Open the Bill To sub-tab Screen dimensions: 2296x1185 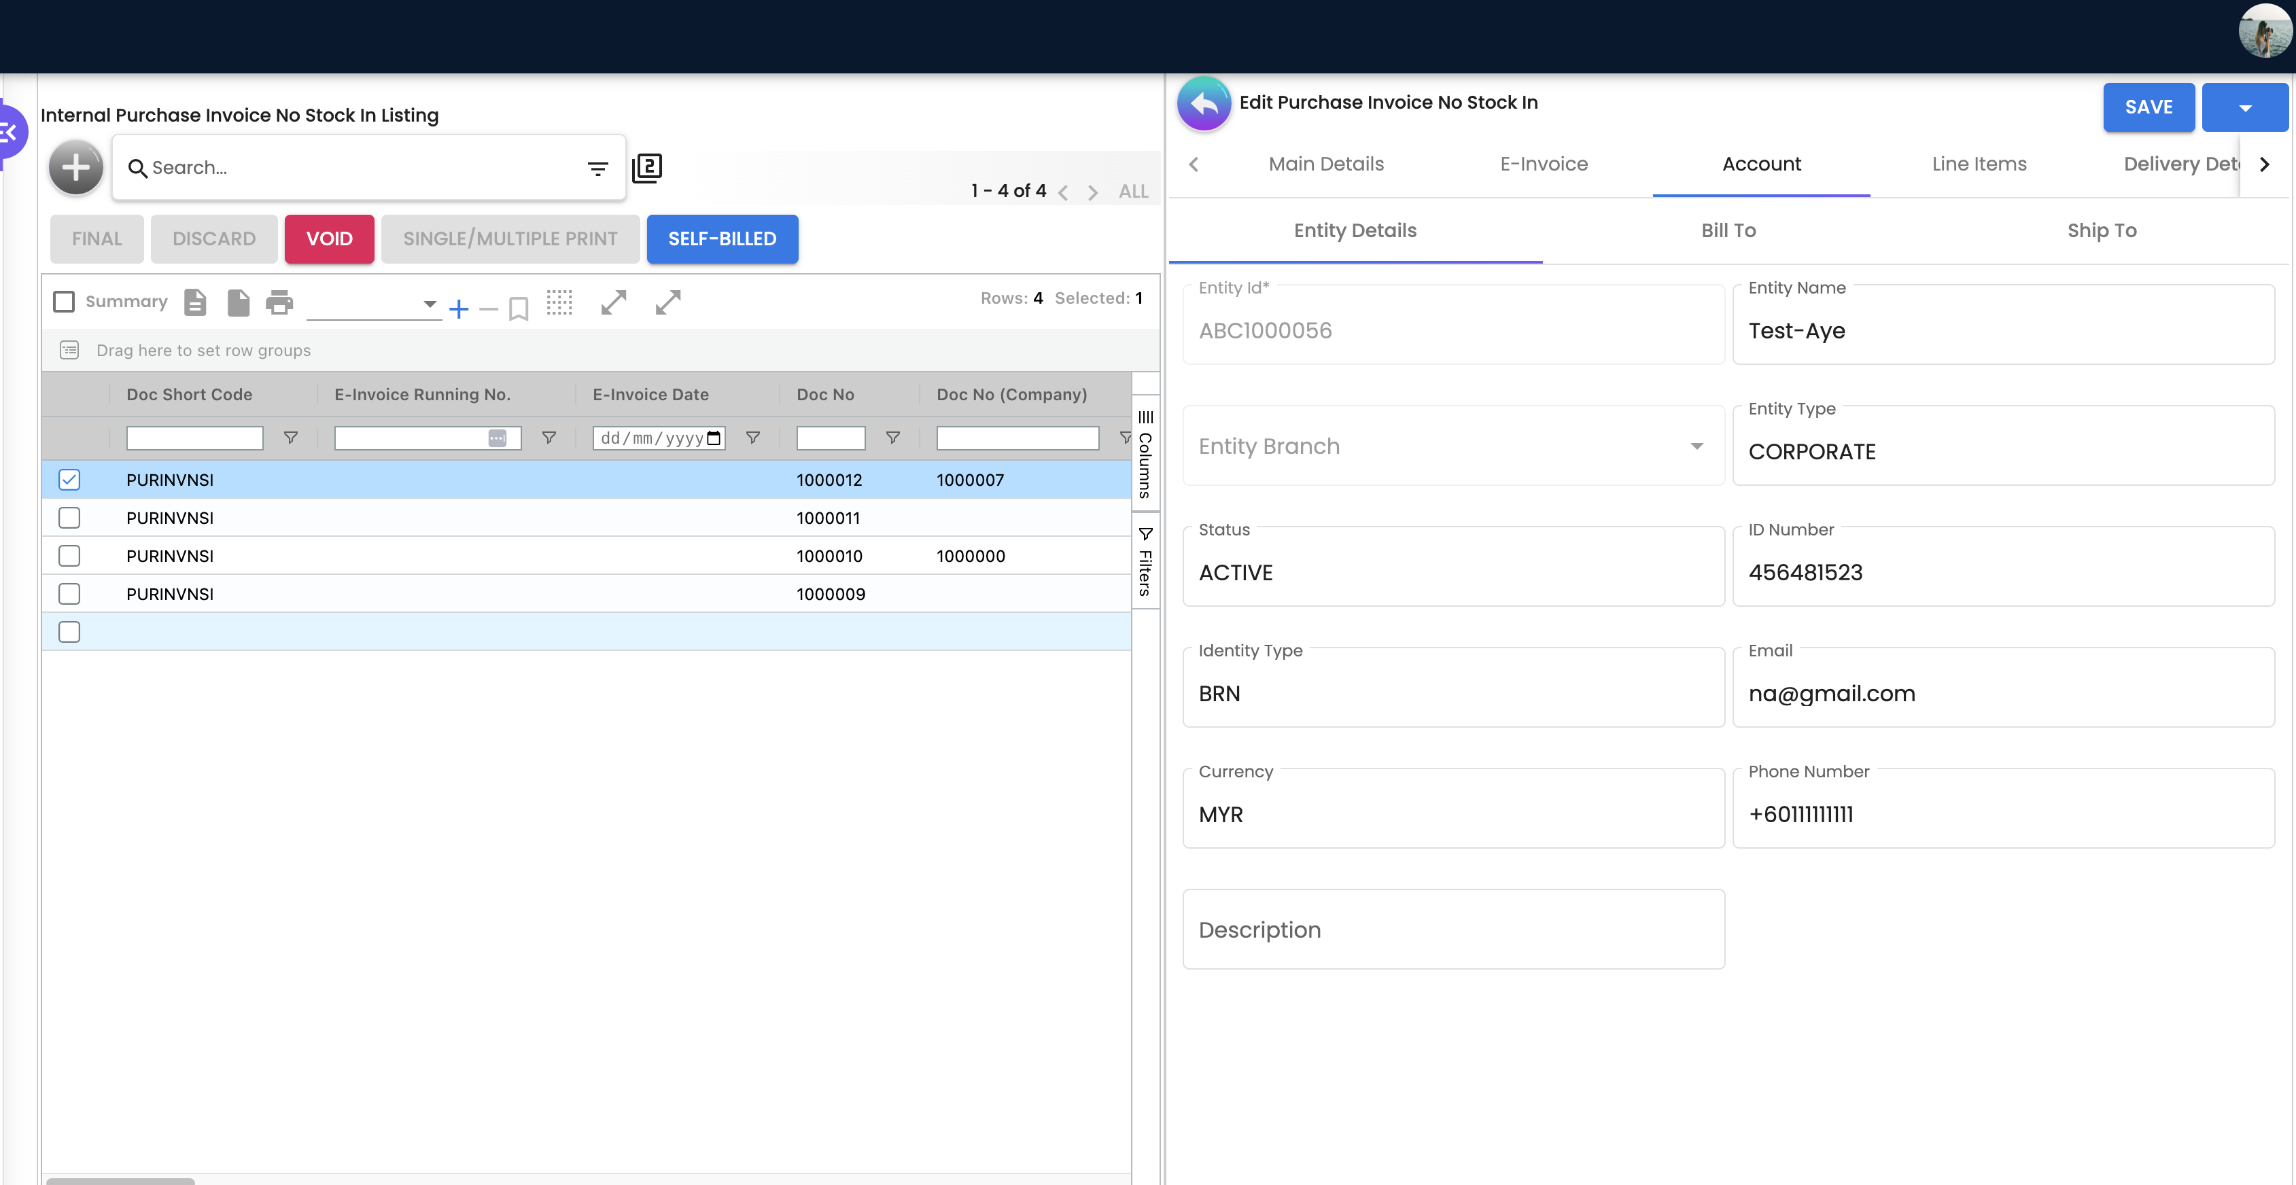pos(1728,231)
